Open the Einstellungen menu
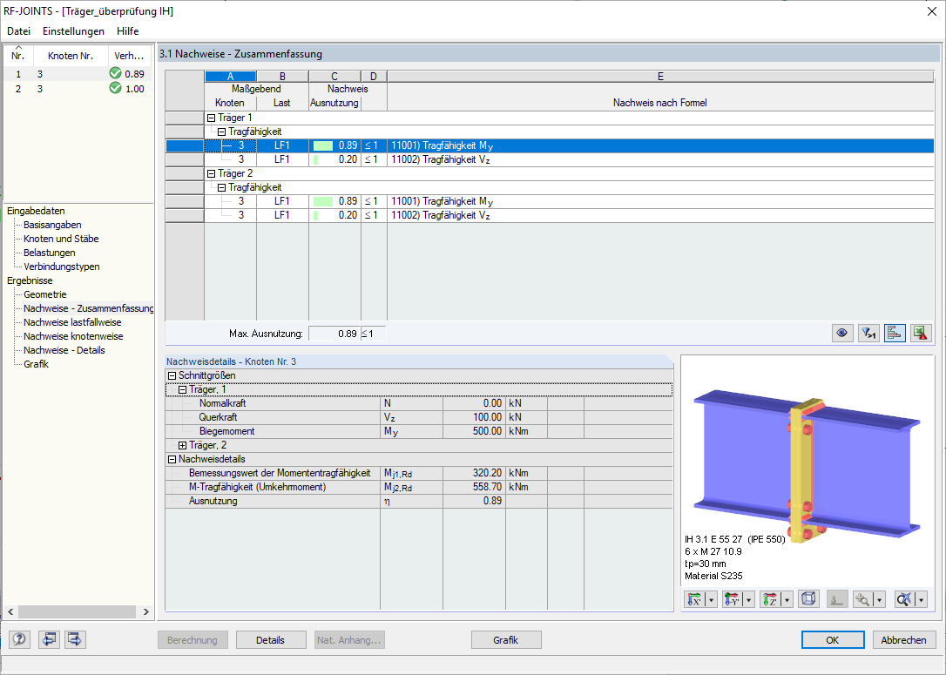This screenshot has width=946, height=675. [73, 30]
